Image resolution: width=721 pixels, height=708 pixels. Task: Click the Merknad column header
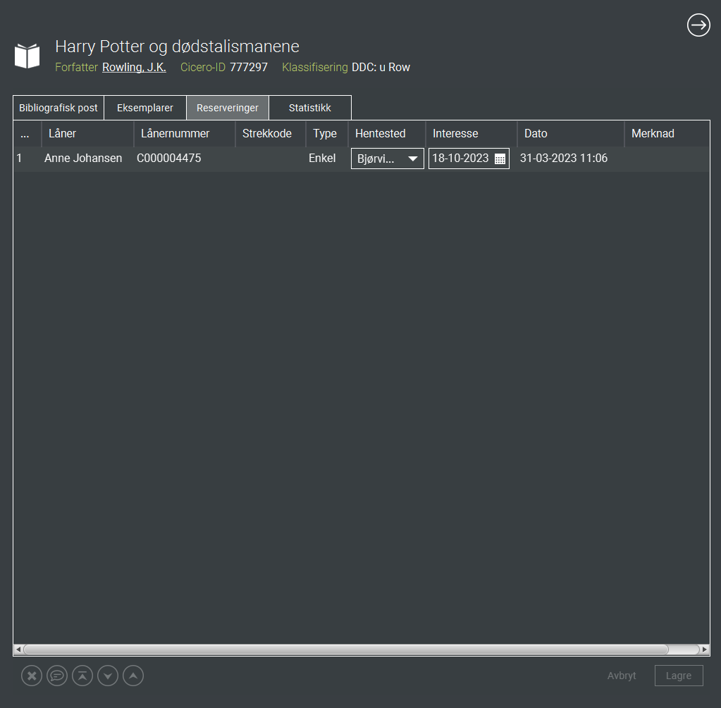[x=667, y=134]
